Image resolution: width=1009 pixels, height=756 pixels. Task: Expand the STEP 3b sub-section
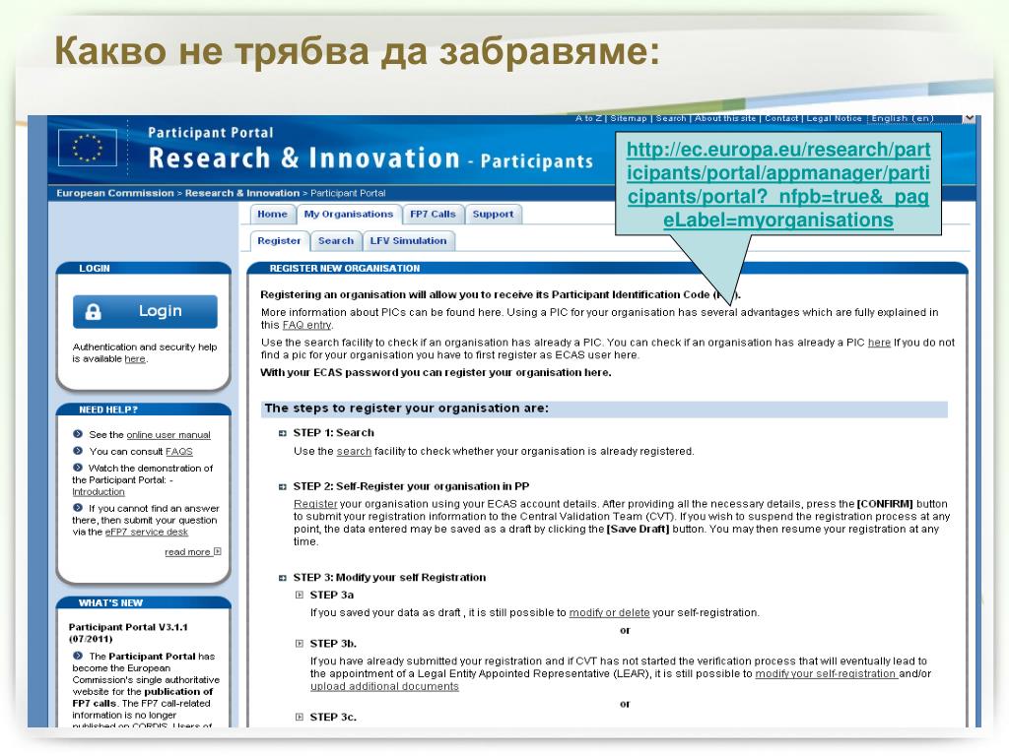tap(300, 644)
